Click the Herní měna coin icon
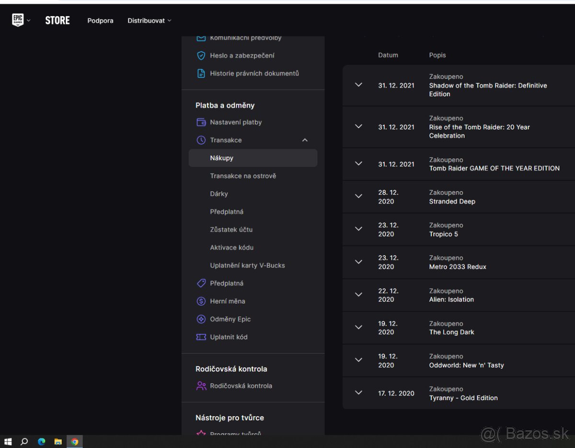The image size is (575, 448). click(x=201, y=301)
